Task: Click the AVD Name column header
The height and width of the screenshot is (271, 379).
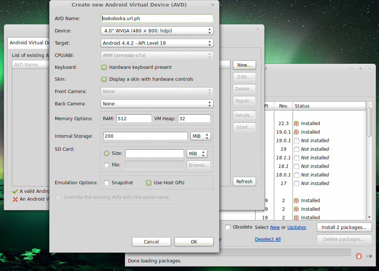Action: [31, 65]
